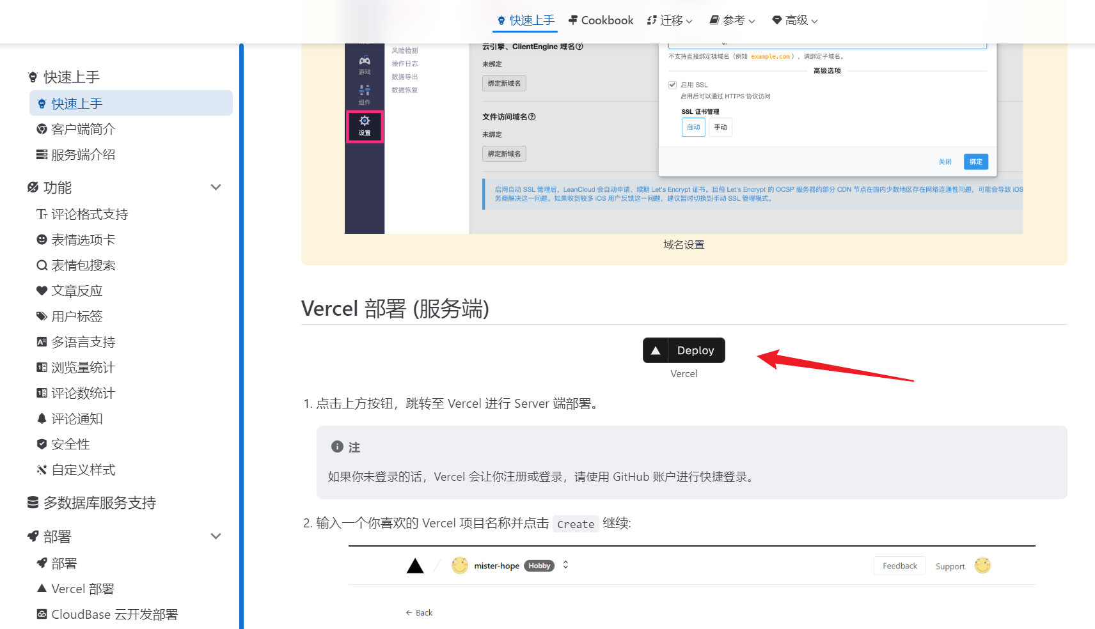Viewport: 1095px width, 629px height.
Task: Click the triangle icon beside Vercel 部署
Action: tap(42, 588)
